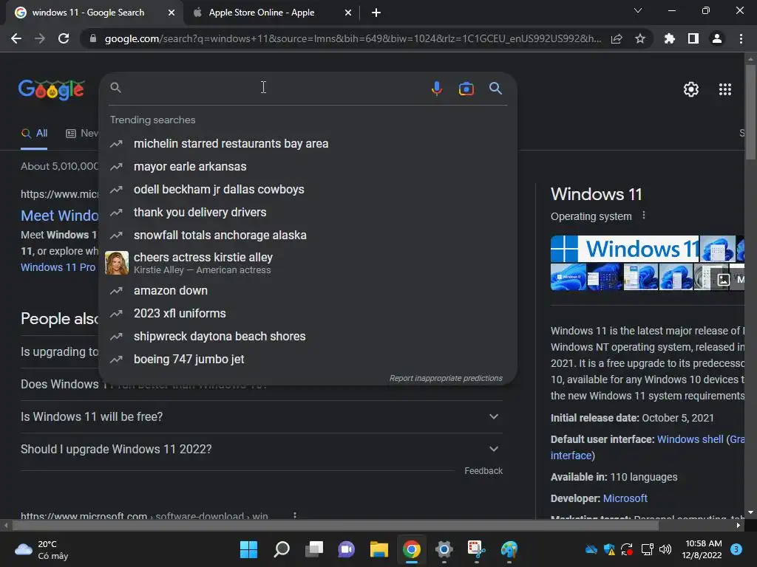The width and height of the screenshot is (757, 567).
Task: Toggle Chrome side panel icon
Action: pos(693,38)
